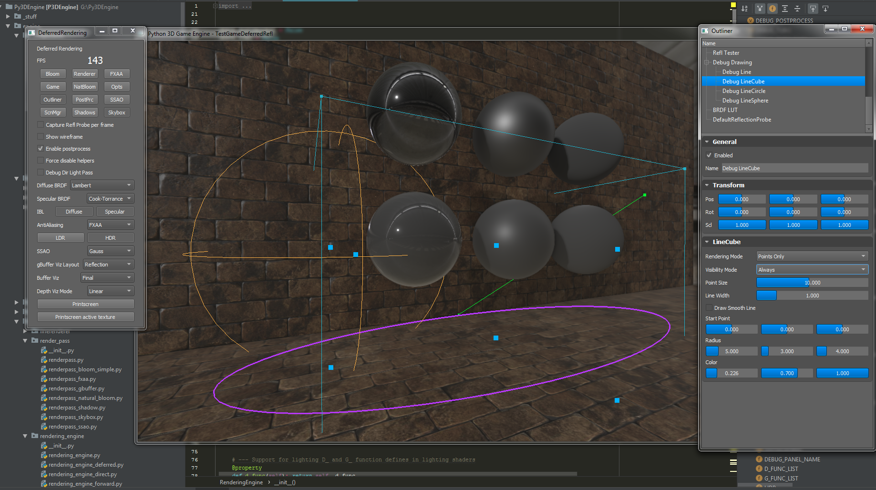The width and height of the screenshot is (876, 490).
Task: Click Expand All icon in structure toolbar
Action: (785, 9)
